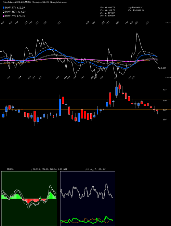171x226 pixels.
Task: Click the '<Lows' label at right edge
Action: [x=168, y=77]
